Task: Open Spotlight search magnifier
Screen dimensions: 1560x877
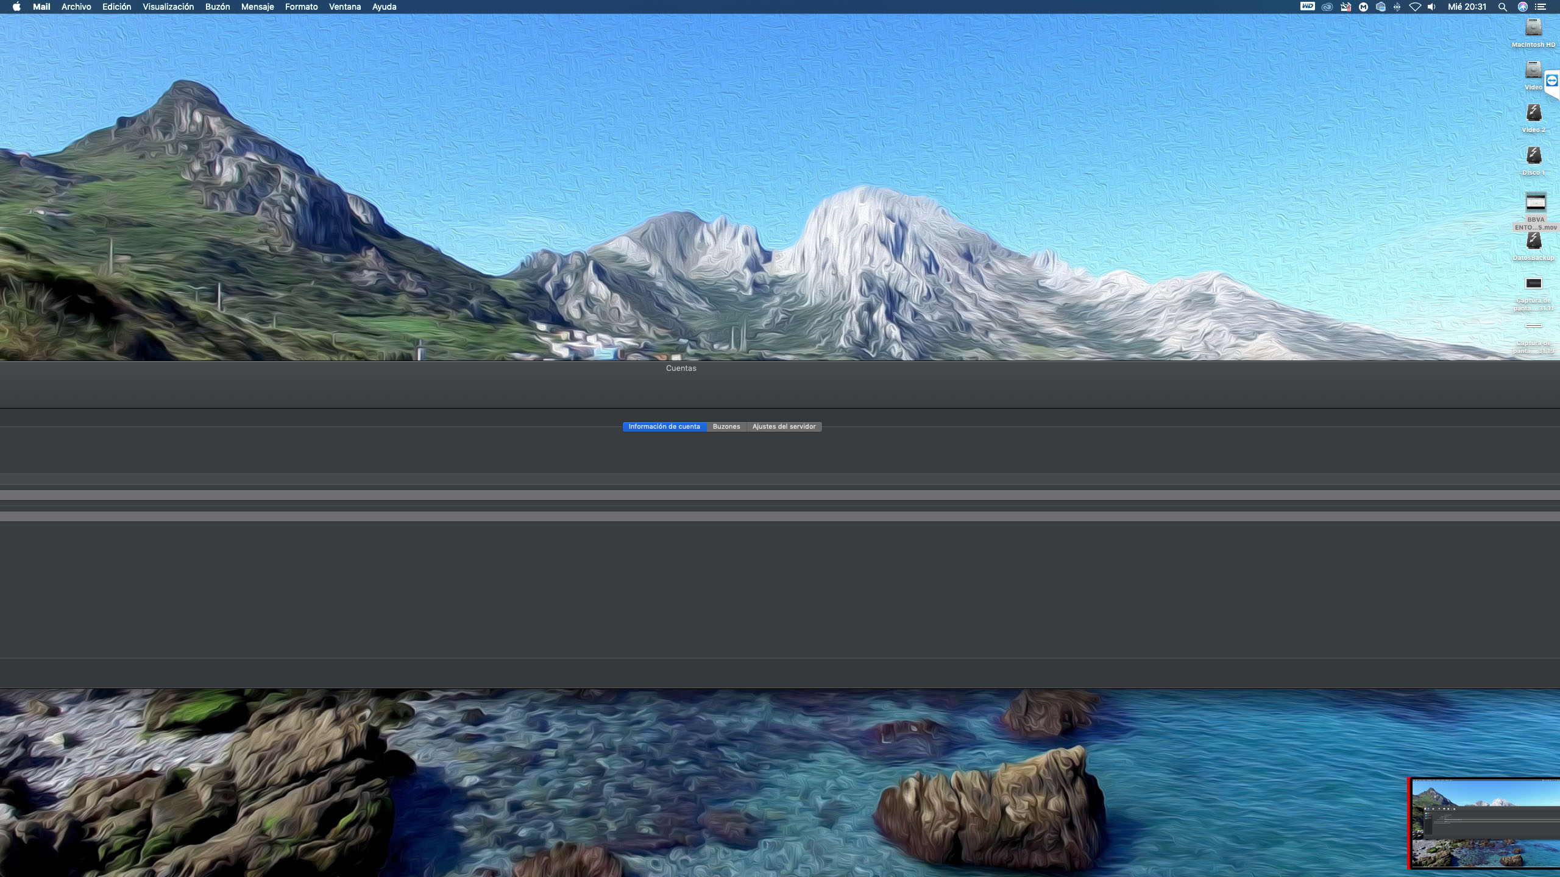Action: click(x=1503, y=7)
